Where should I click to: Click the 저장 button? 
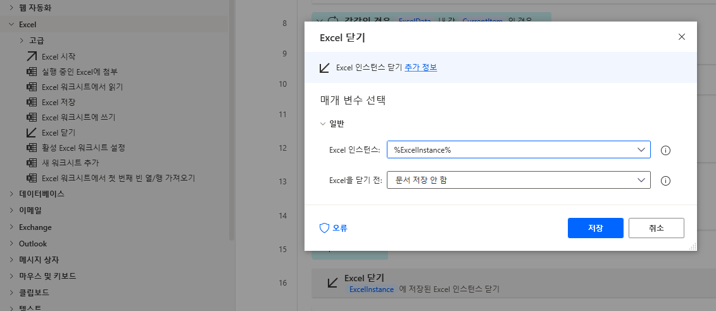pyautogui.click(x=596, y=228)
